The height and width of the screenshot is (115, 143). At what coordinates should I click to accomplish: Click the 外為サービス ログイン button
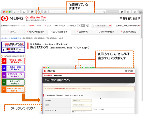click(x=13, y=68)
